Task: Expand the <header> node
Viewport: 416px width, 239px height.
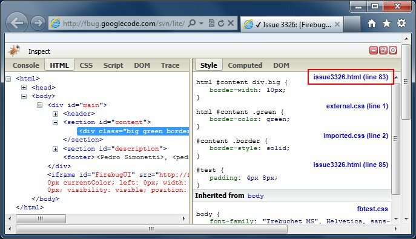Action: click(55, 114)
